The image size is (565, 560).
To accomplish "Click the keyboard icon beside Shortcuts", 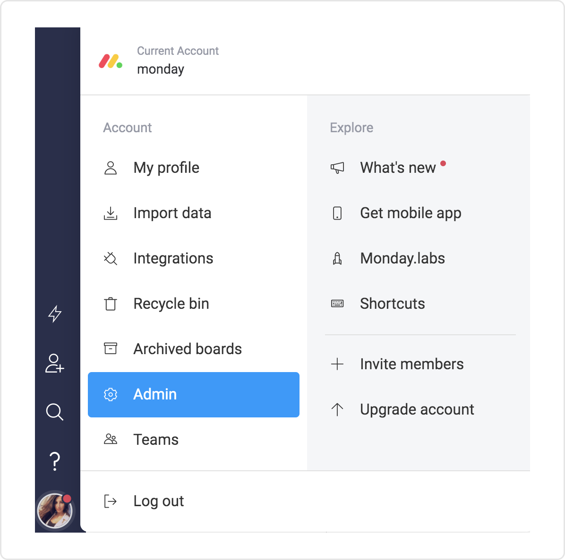I will tap(337, 304).
